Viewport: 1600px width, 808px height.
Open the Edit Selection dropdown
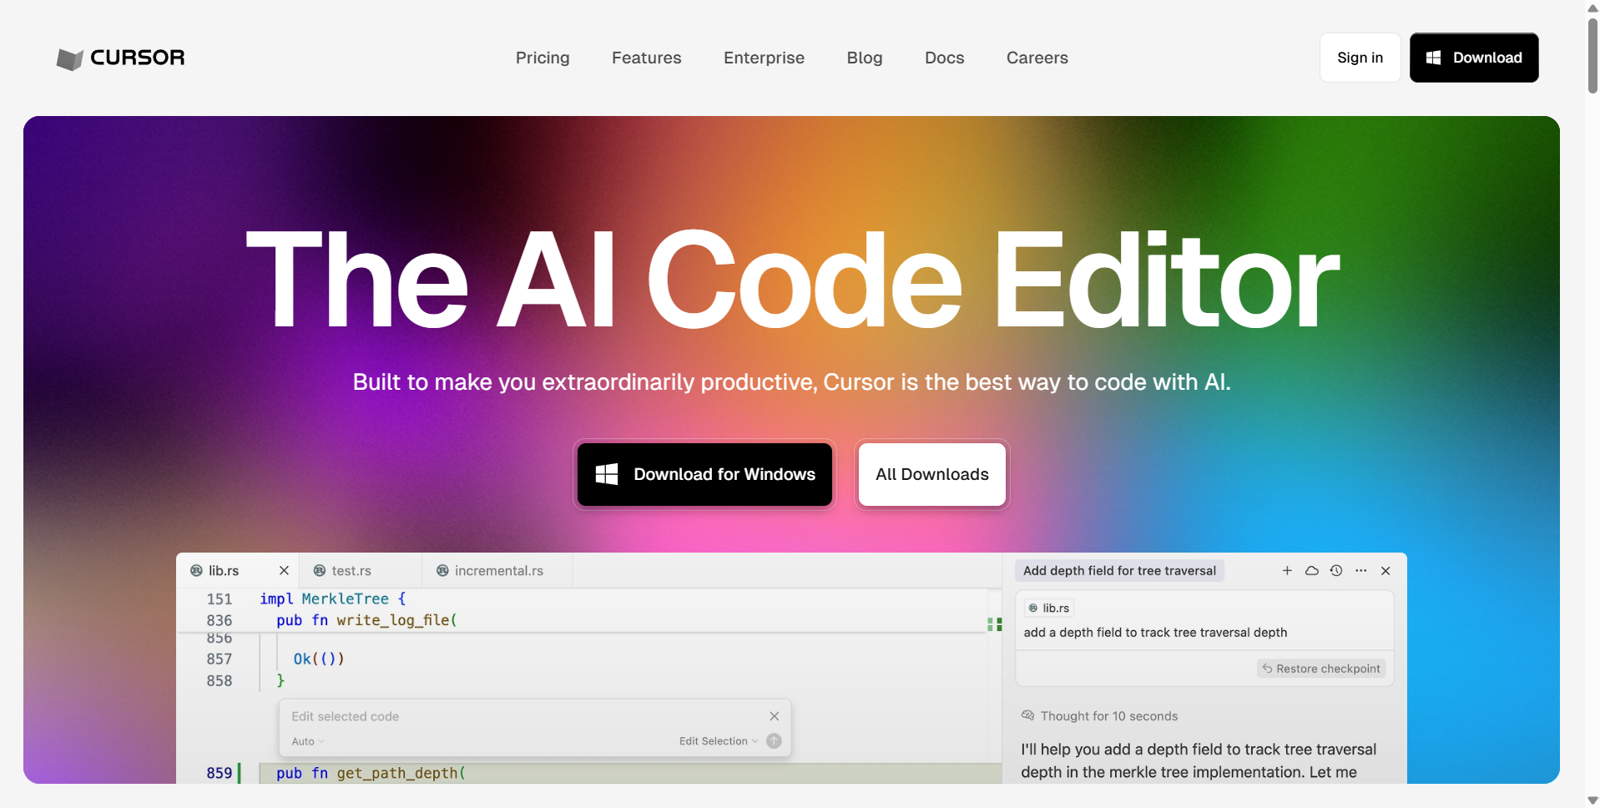click(x=718, y=741)
